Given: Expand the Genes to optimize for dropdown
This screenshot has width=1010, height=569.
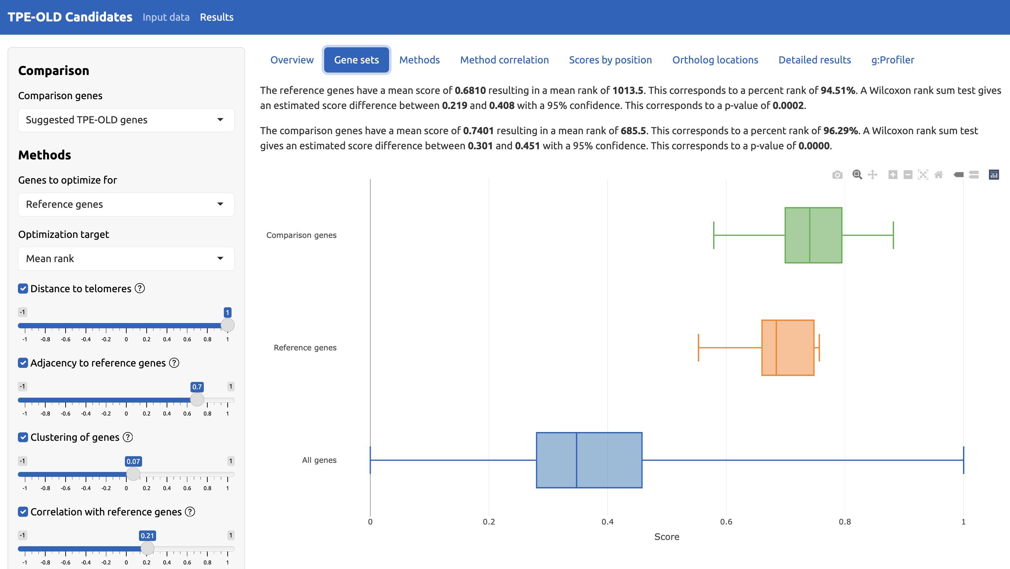Looking at the screenshot, I should pyautogui.click(x=126, y=204).
